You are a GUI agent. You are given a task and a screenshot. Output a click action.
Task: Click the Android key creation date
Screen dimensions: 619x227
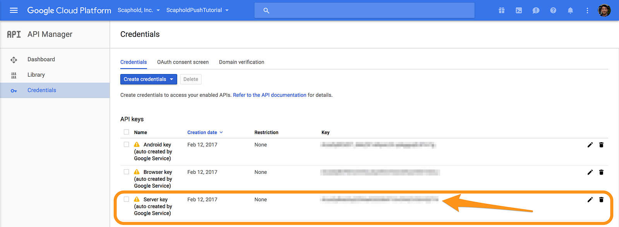tap(202, 145)
